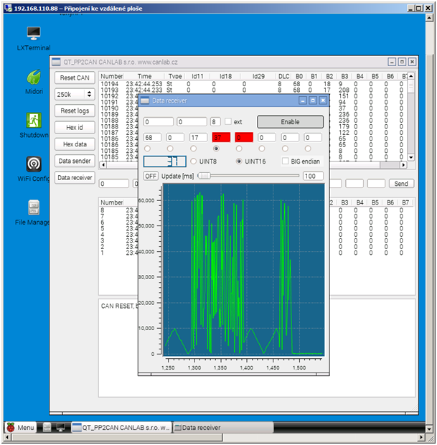
Task: Switch to Data receiver taskbar entry
Action: [223, 427]
